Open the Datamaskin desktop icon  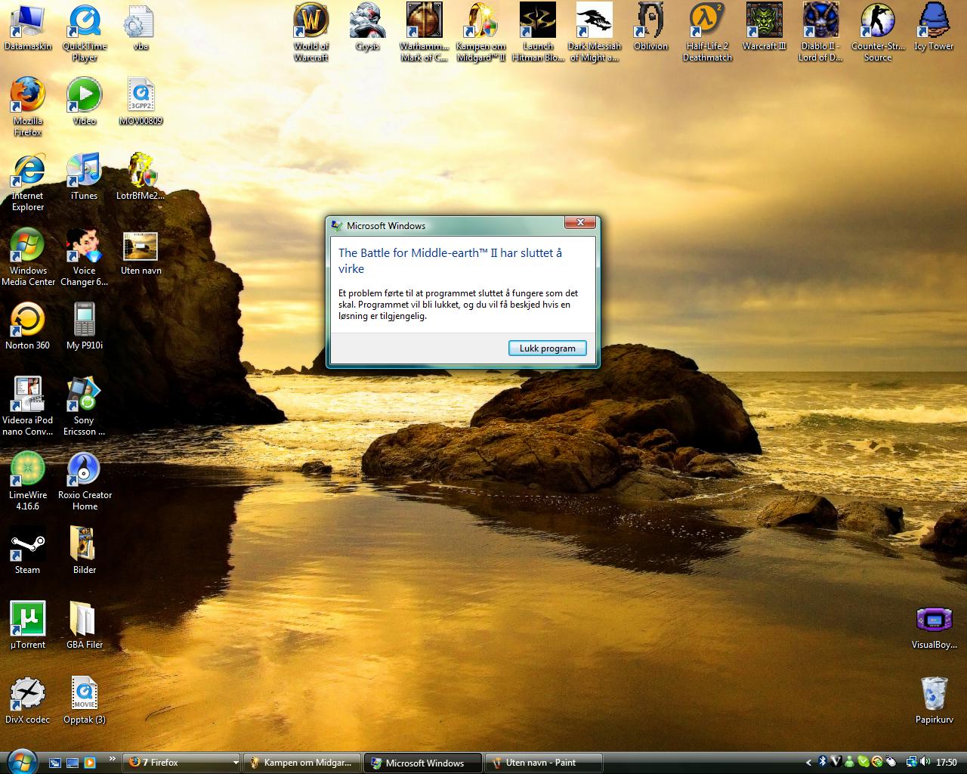[28, 27]
